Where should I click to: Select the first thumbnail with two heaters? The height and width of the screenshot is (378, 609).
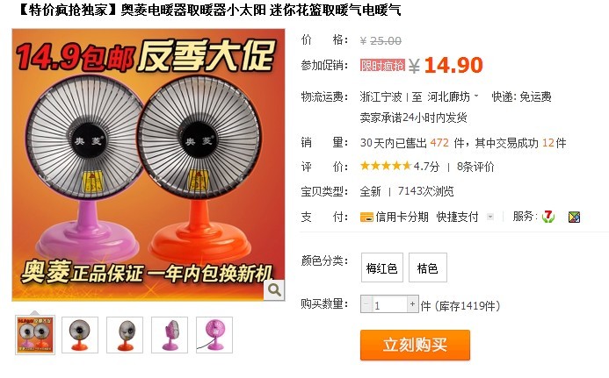[35, 335]
